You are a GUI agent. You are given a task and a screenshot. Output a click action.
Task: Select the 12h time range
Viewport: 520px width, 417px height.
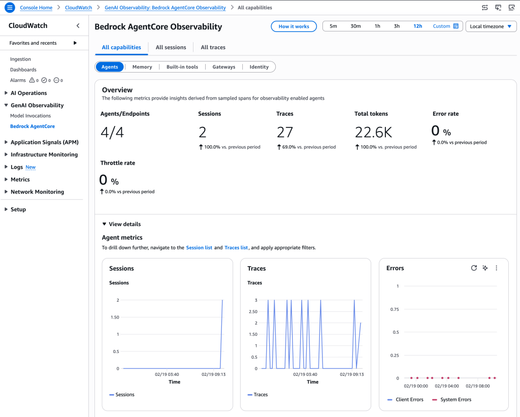click(x=417, y=26)
